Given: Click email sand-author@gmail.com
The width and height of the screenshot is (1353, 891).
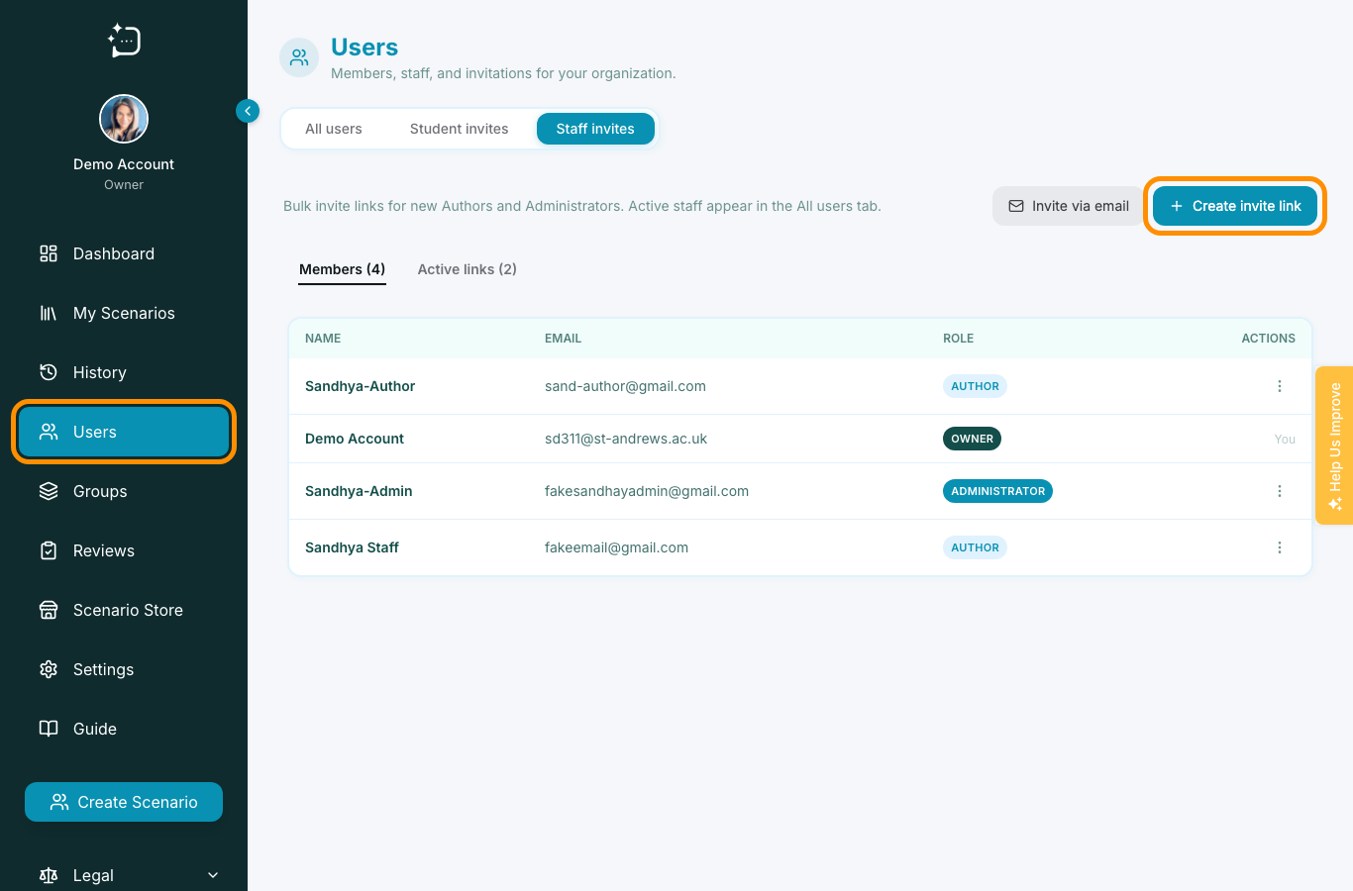Looking at the screenshot, I should pos(625,386).
